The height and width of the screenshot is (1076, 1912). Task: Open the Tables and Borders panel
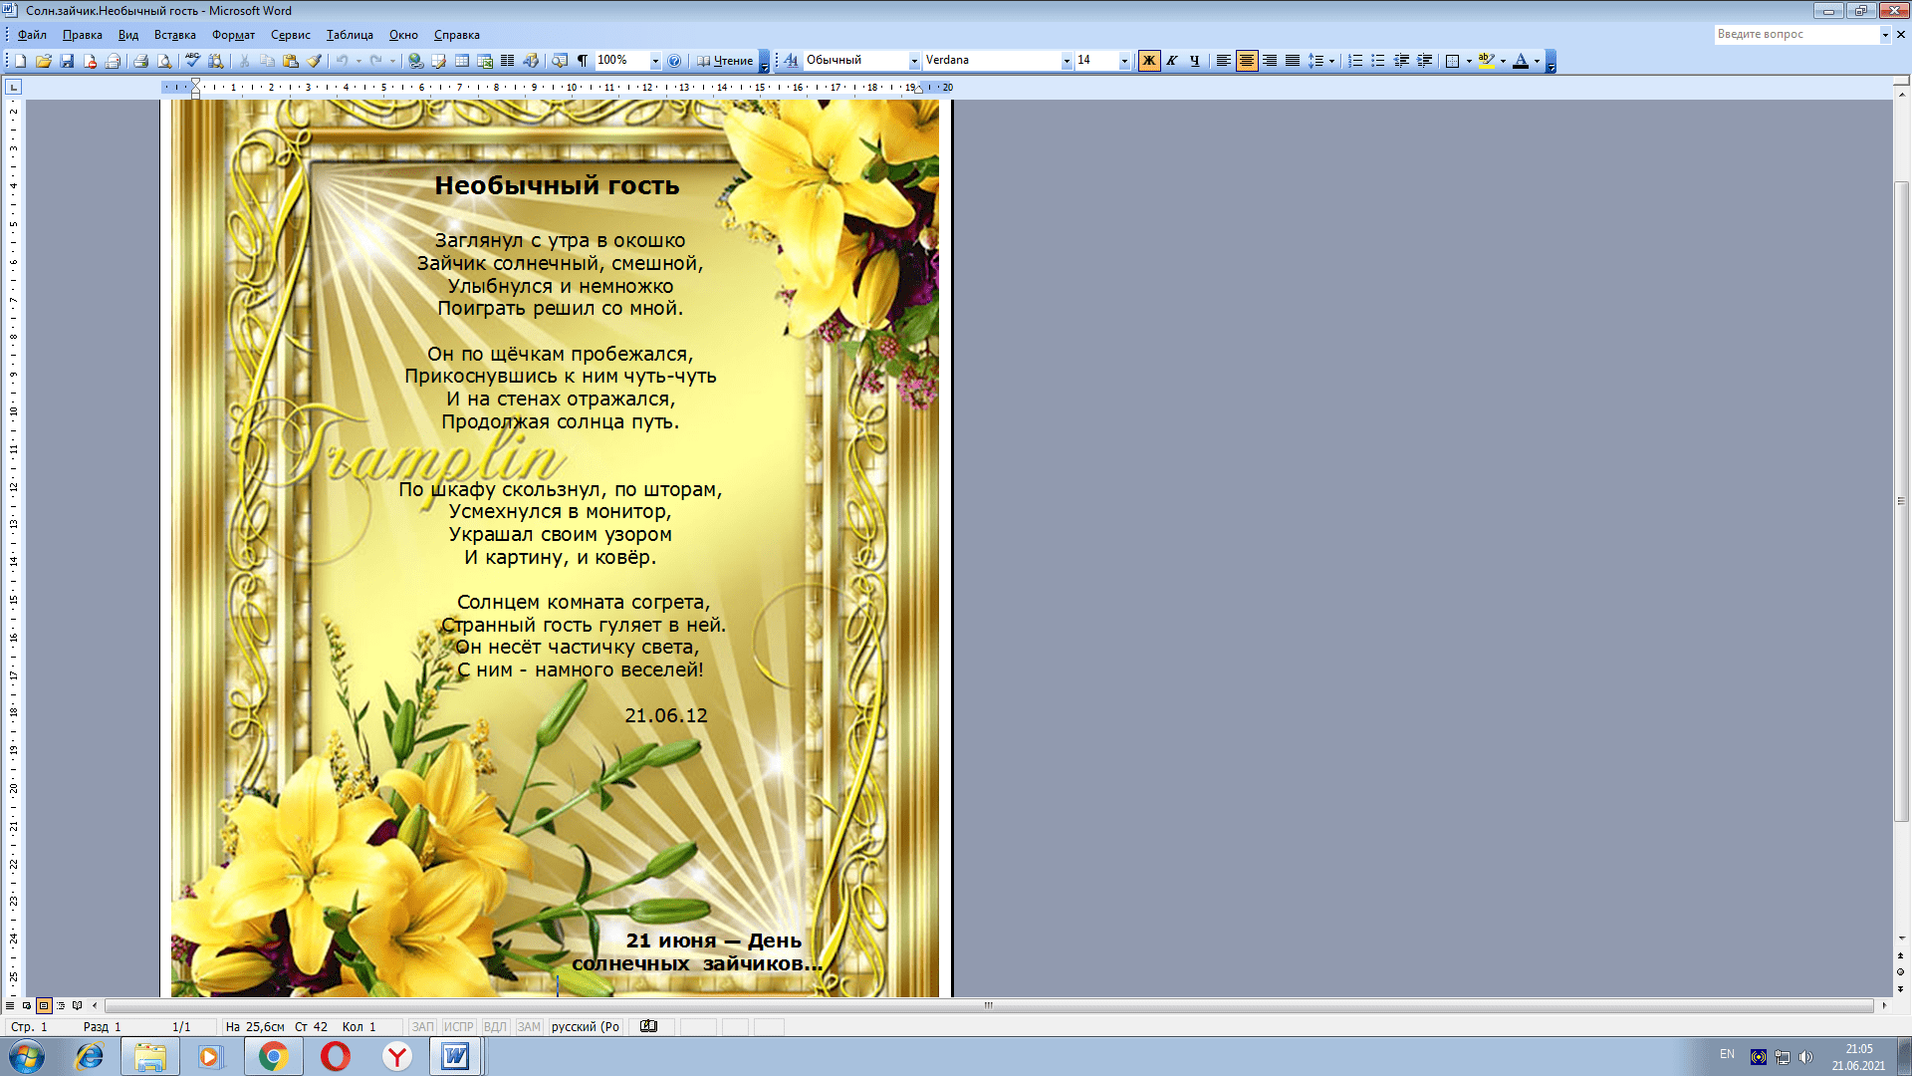[x=439, y=61]
